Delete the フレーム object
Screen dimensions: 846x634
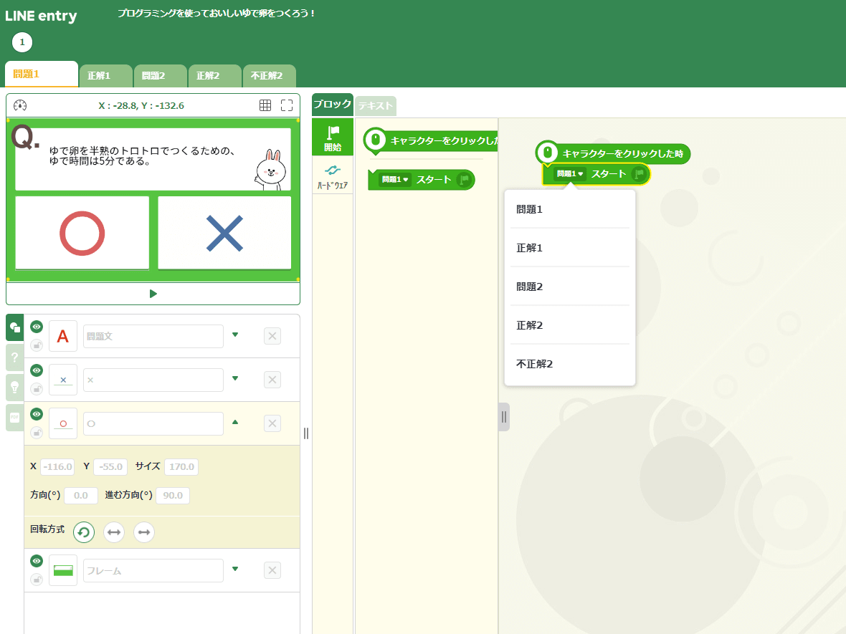click(272, 570)
